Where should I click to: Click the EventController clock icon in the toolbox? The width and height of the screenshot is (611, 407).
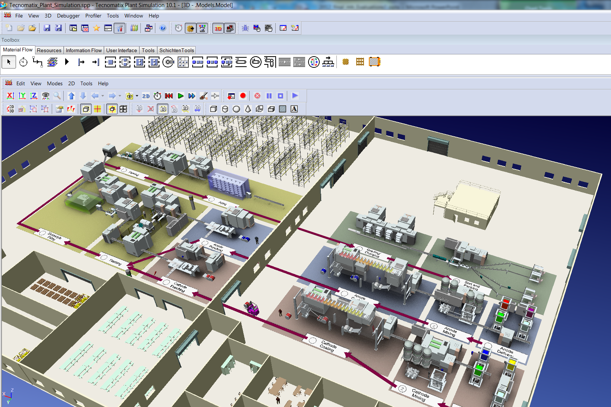(x=23, y=62)
